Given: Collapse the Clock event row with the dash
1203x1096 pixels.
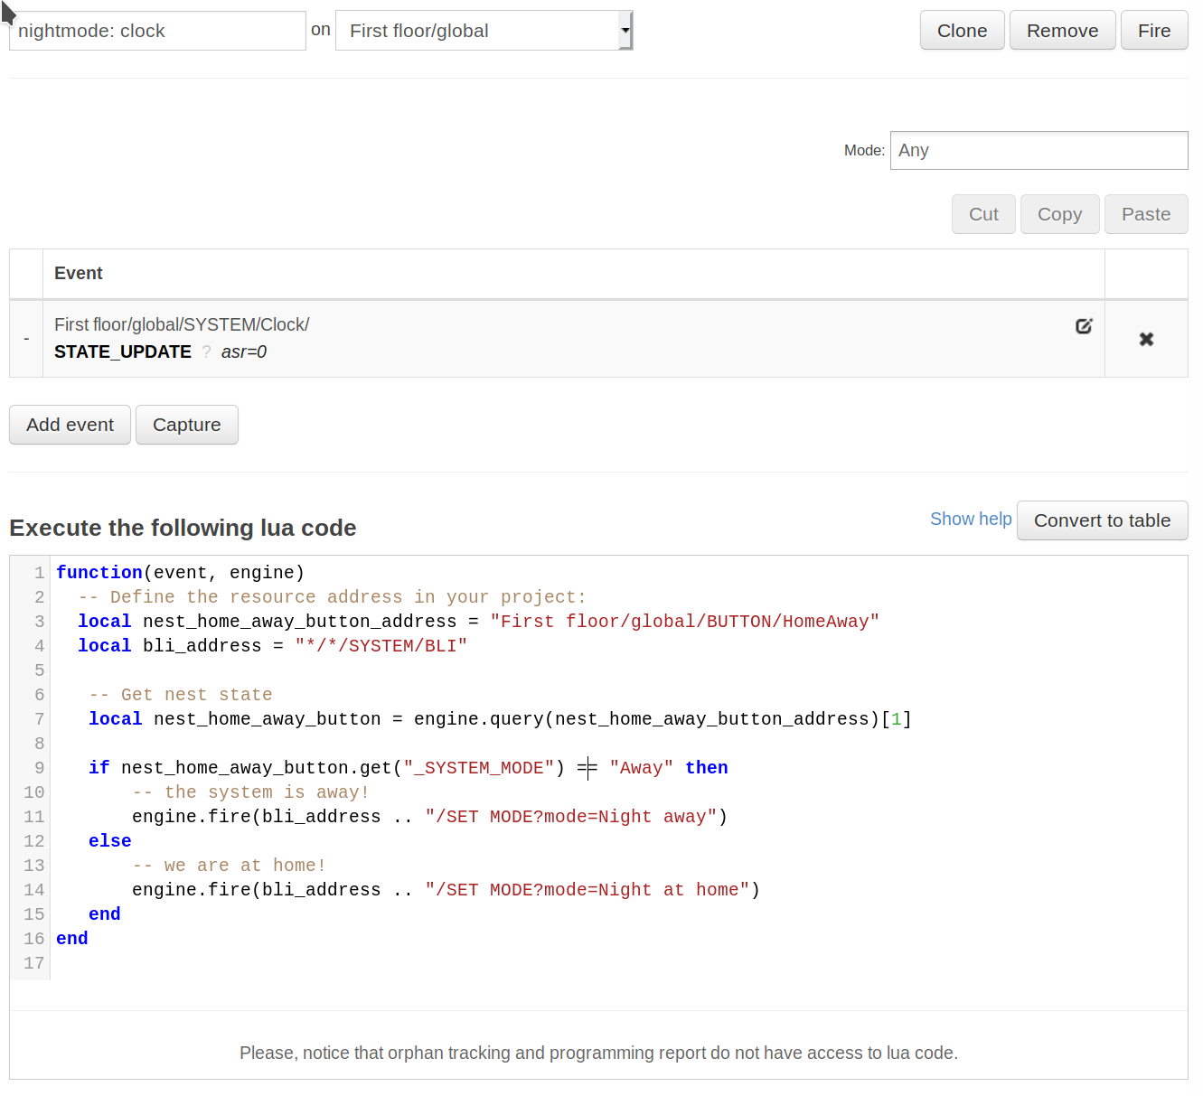Looking at the screenshot, I should [26, 339].
